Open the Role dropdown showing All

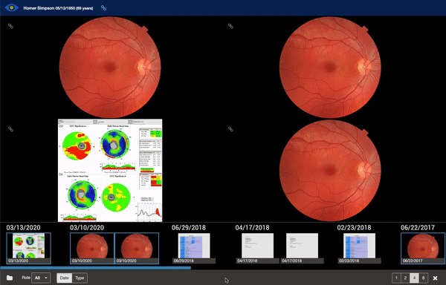(41, 278)
